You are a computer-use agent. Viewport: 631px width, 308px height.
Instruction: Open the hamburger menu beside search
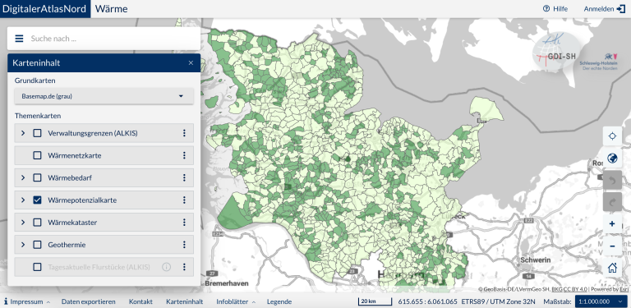19,39
